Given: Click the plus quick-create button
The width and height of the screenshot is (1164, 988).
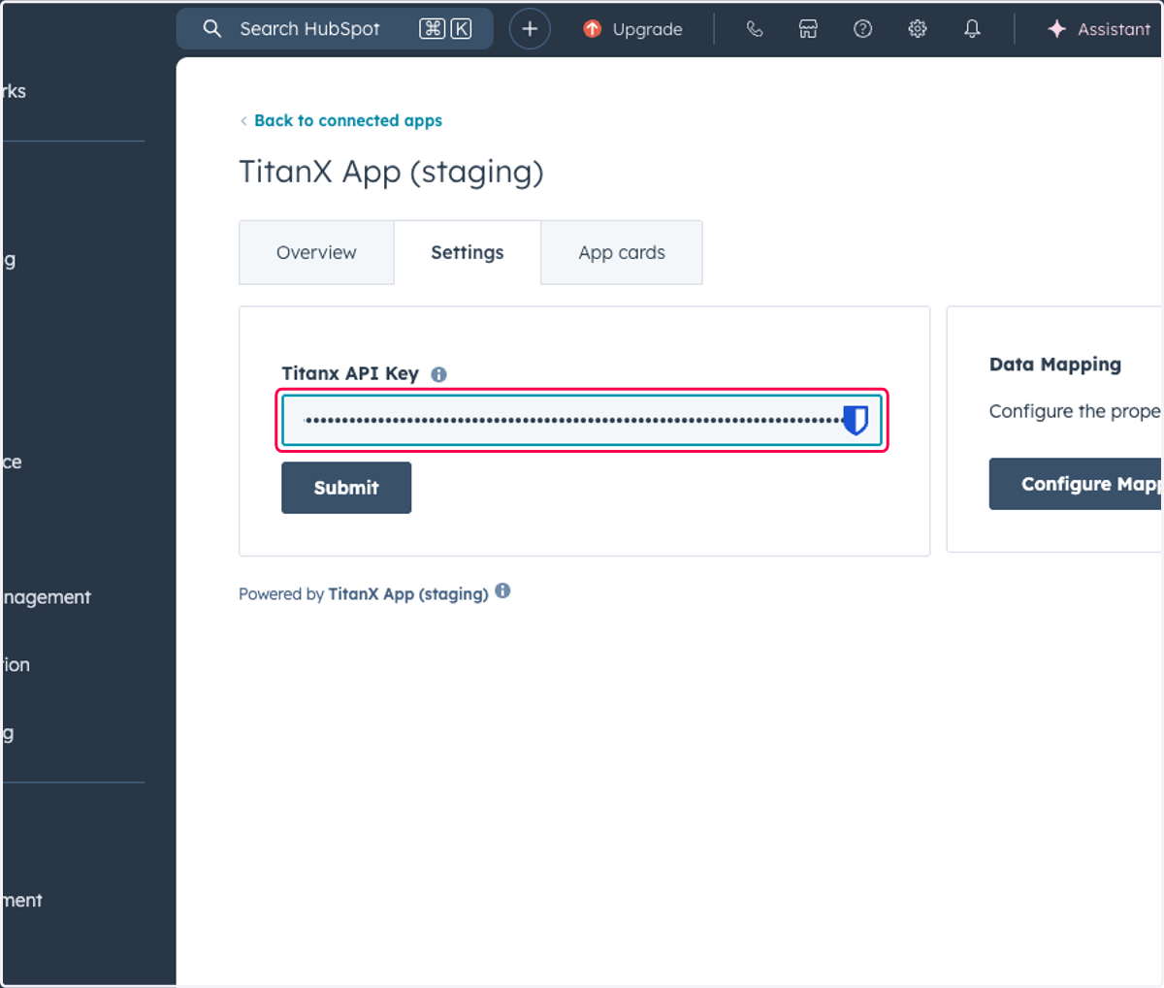Looking at the screenshot, I should [530, 29].
